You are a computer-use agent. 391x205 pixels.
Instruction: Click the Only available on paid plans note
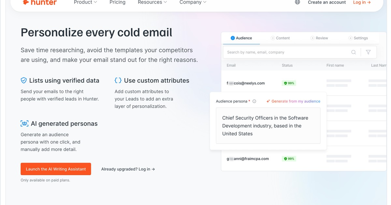(45, 180)
